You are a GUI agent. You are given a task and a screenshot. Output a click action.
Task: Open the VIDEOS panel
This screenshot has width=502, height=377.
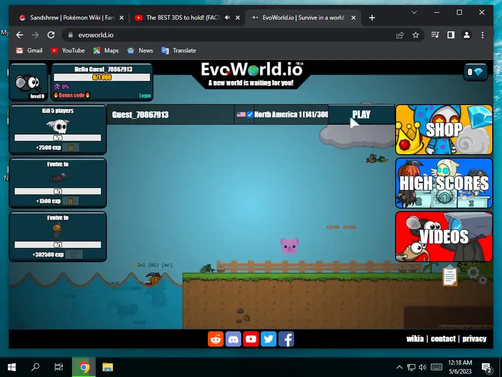pos(444,237)
